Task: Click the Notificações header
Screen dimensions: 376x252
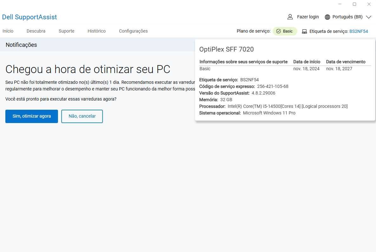Action: click(21, 45)
